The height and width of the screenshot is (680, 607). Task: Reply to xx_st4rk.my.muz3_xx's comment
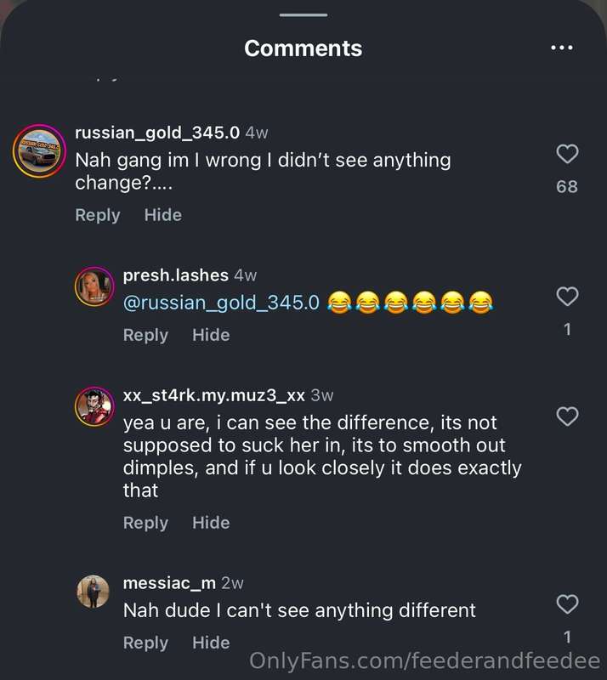click(145, 523)
